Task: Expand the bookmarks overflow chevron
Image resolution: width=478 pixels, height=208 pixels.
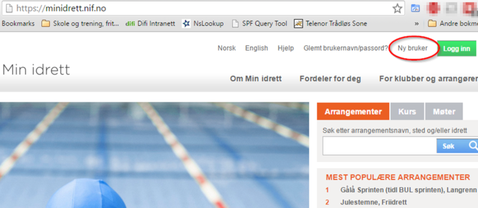Action: click(416, 24)
